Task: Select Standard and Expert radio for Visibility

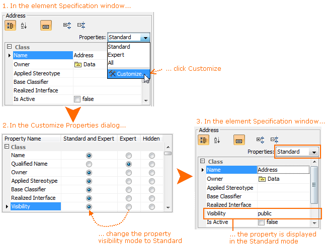Action: [x=89, y=207]
